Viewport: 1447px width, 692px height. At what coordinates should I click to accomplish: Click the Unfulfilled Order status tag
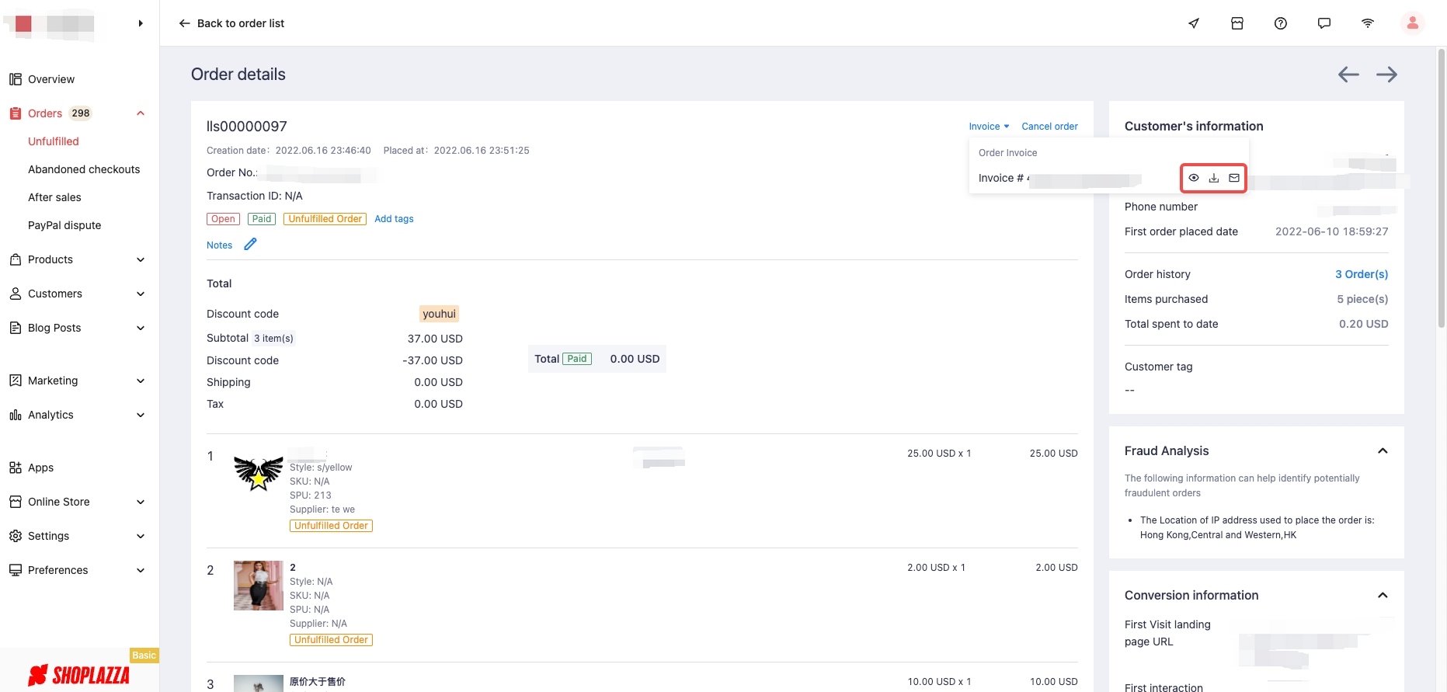(x=325, y=219)
